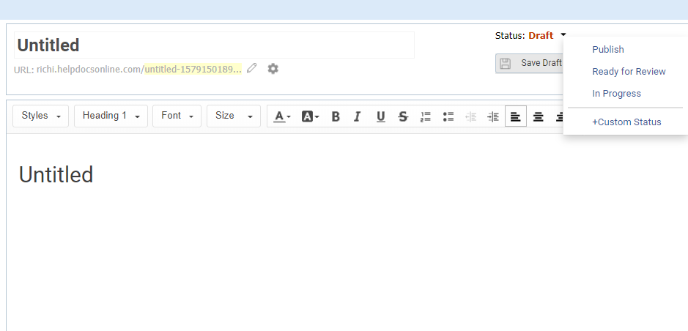Open URL settings gear icon

coord(273,68)
